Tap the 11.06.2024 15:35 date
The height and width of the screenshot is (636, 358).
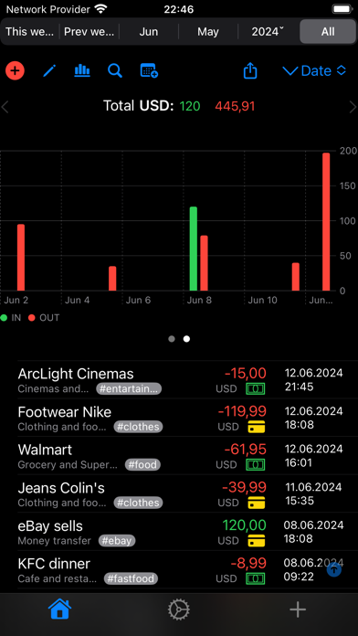[x=313, y=493]
